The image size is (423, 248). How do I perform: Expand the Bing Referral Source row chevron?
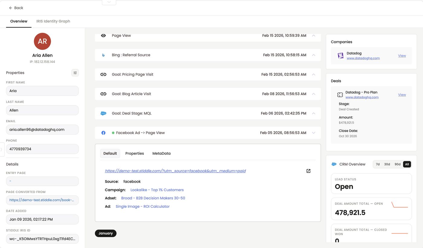[314, 55]
